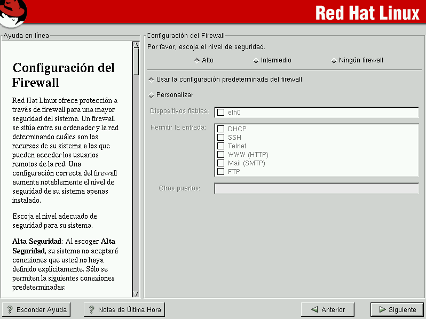
Task: Hide help with Esconder Ayuda
Action: click(37, 309)
